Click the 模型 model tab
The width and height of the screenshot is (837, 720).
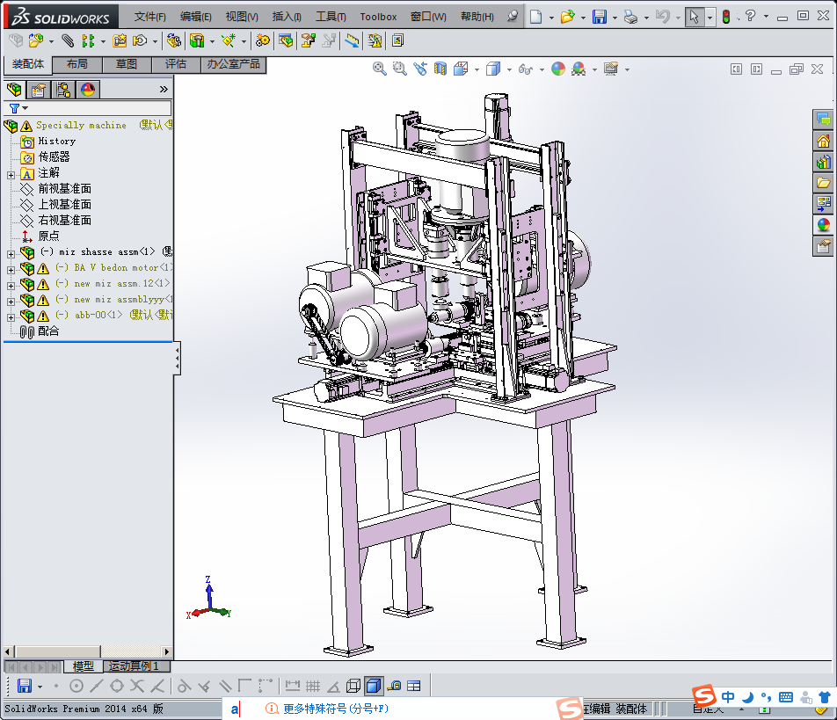[x=83, y=666]
